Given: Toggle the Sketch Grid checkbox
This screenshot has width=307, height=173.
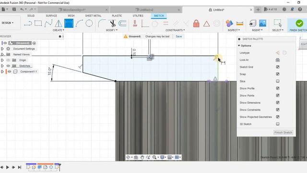Looking at the screenshot, I should [278, 67].
